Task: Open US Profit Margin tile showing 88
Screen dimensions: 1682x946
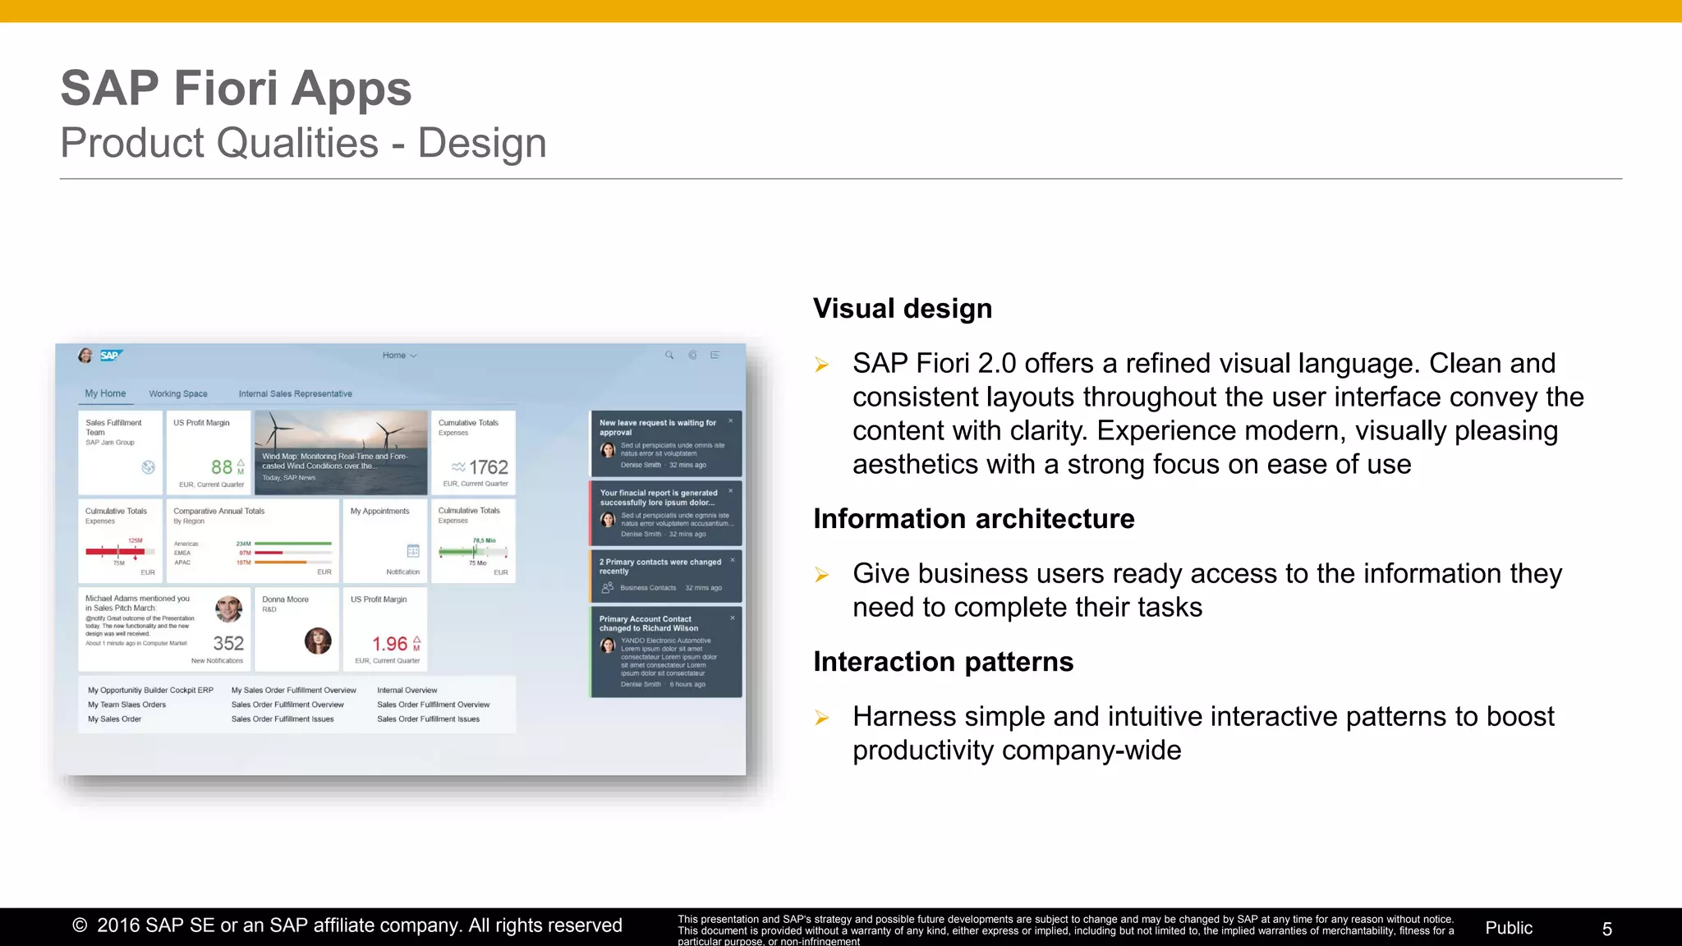Action: (x=209, y=452)
